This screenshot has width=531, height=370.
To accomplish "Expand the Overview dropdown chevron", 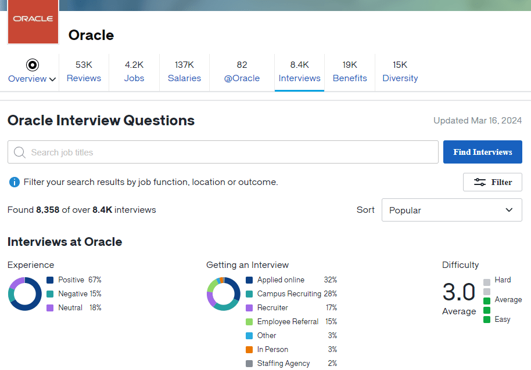I will [51, 79].
